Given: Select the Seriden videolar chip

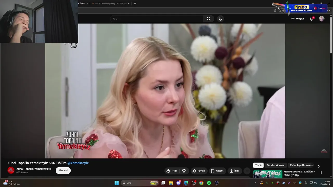Looking at the screenshot, I should point(276,165).
